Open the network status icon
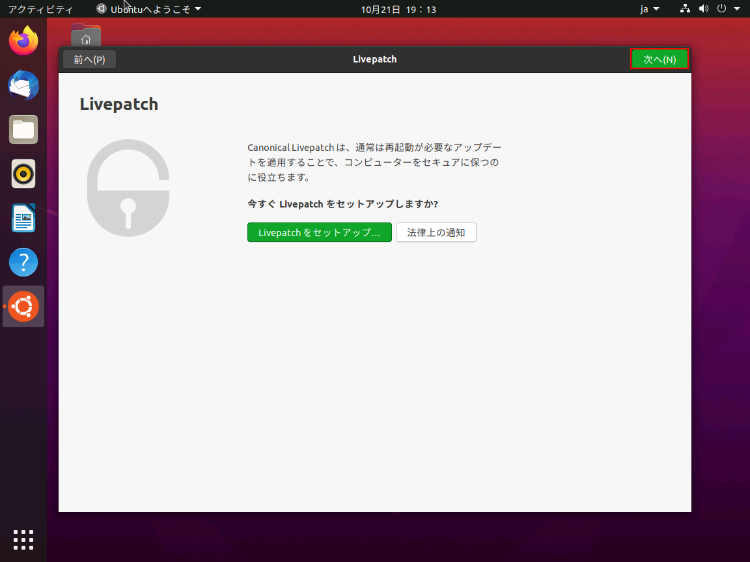 tap(685, 8)
